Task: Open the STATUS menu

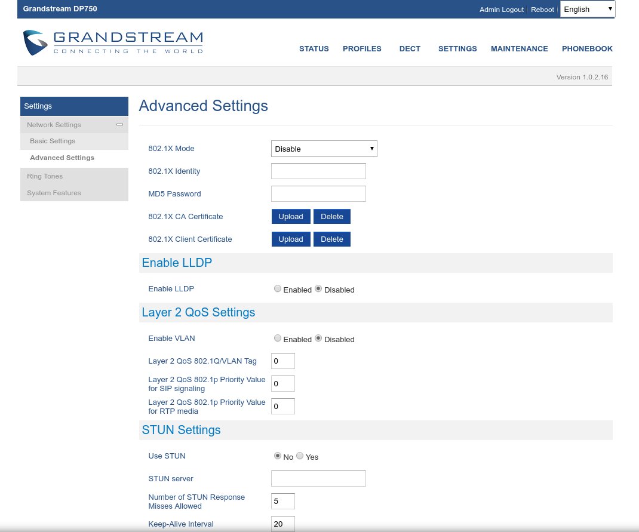Action: [x=314, y=49]
